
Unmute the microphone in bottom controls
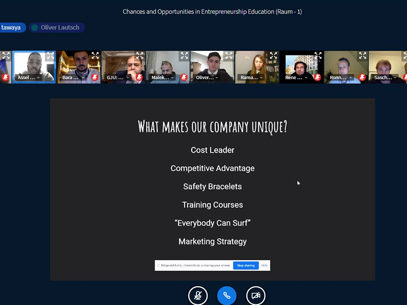(x=198, y=295)
